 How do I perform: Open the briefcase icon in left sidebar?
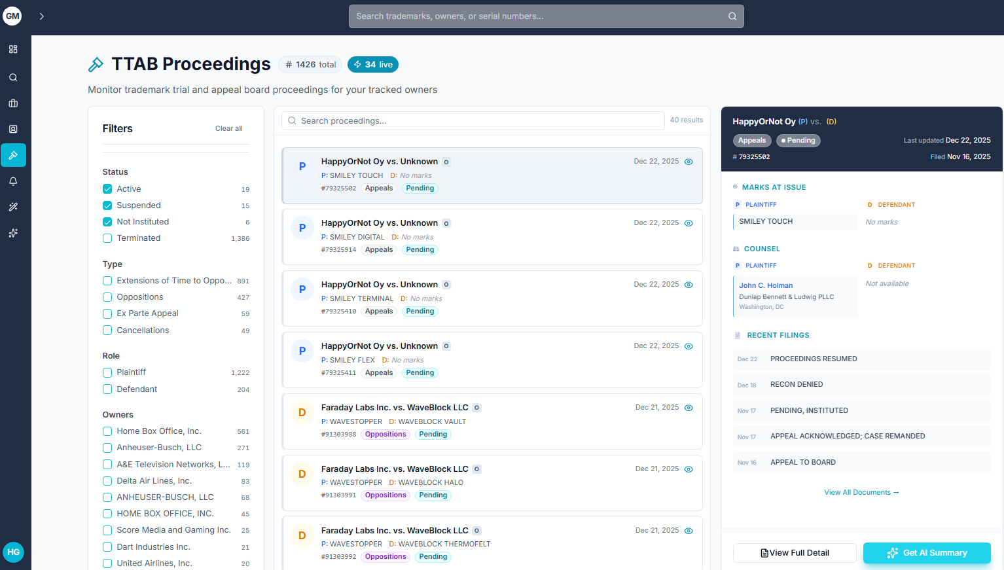[13, 103]
